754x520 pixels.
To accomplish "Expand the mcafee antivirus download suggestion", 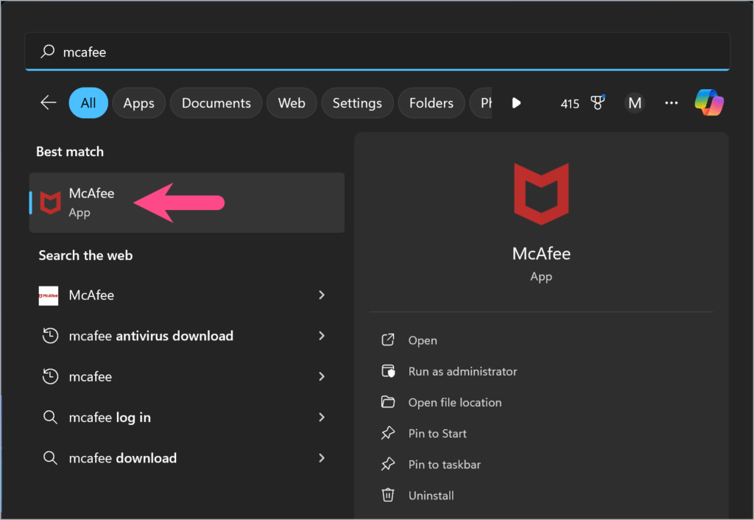I will point(321,335).
